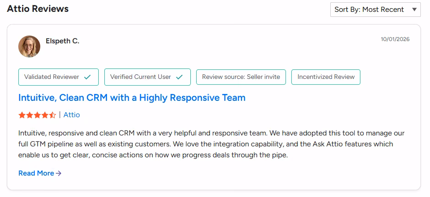Click the orange star rating
The width and height of the screenshot is (430, 197).
pos(37,115)
